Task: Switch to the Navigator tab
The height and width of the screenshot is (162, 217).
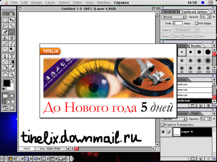Action: [x=169, y=12]
